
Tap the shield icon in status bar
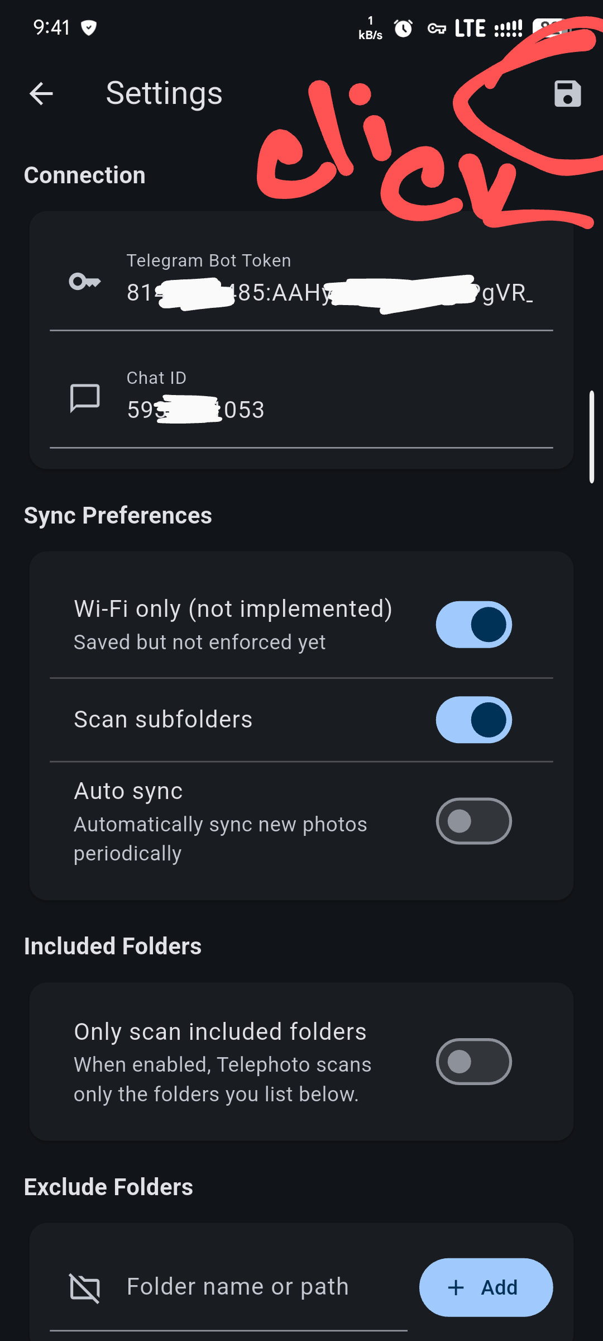(89, 27)
